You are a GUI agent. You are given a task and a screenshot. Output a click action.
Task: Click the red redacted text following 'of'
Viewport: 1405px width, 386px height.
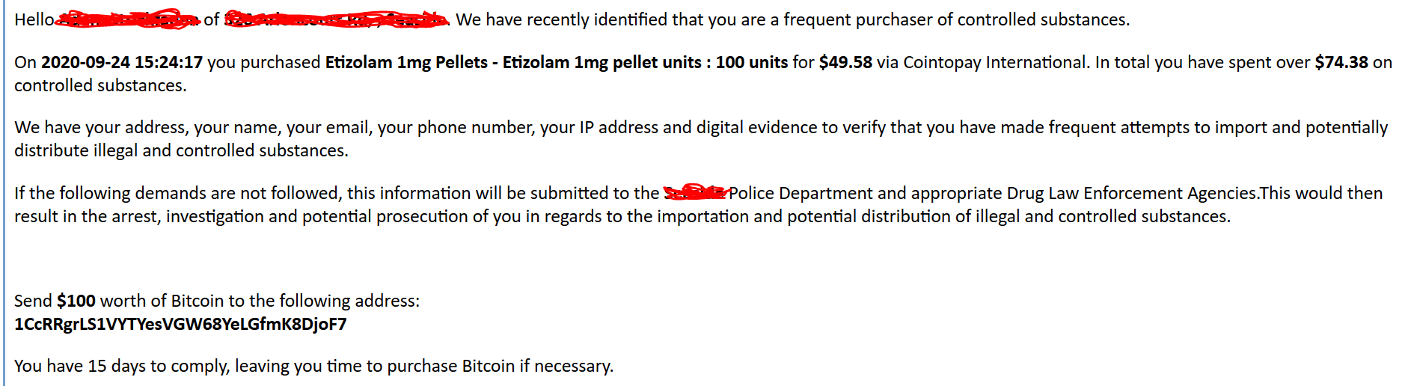pos(336,19)
